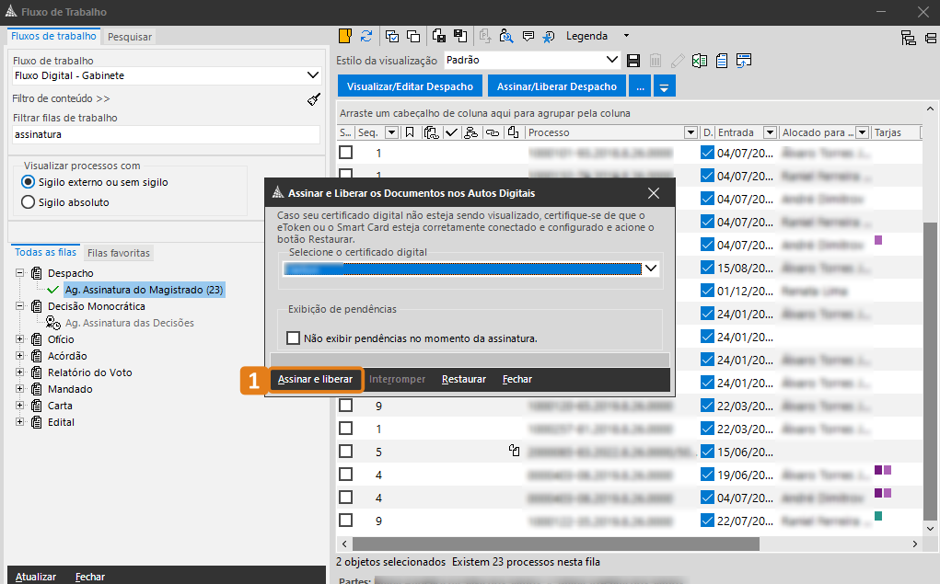Click the 'Filtrar filas de trabalho' input field

(166, 134)
